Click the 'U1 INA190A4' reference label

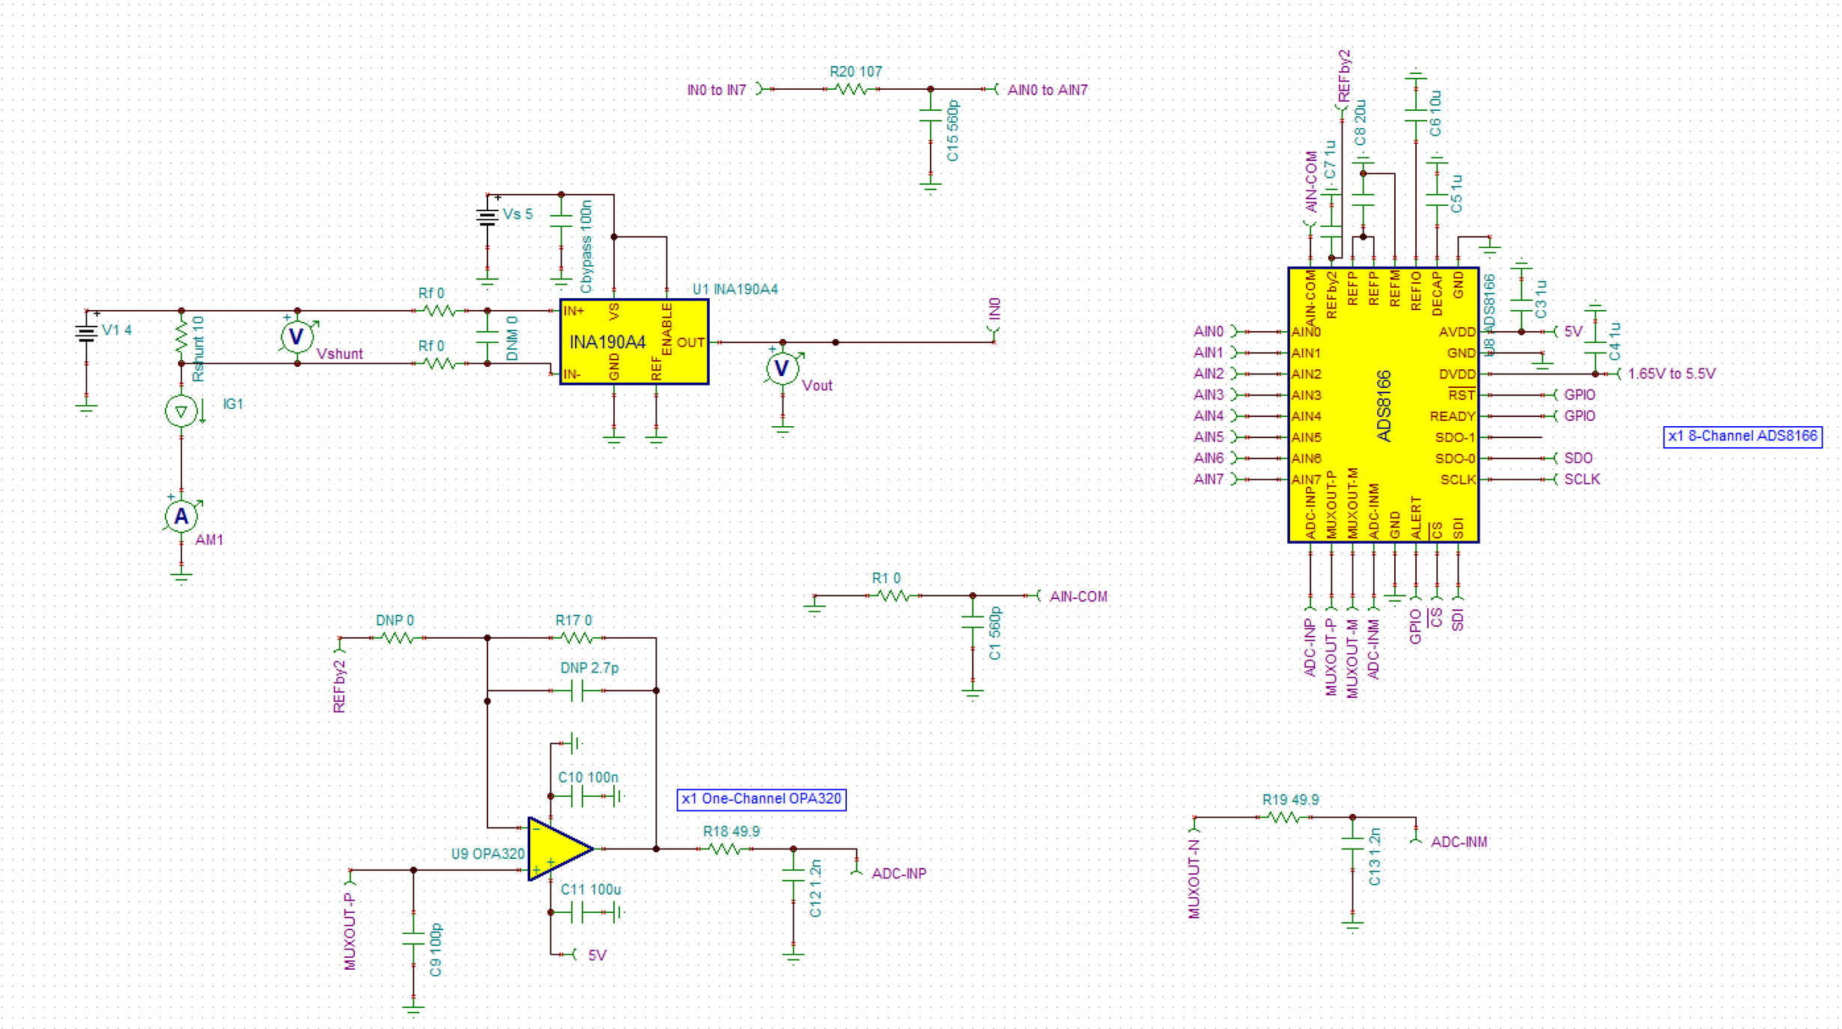tap(735, 289)
